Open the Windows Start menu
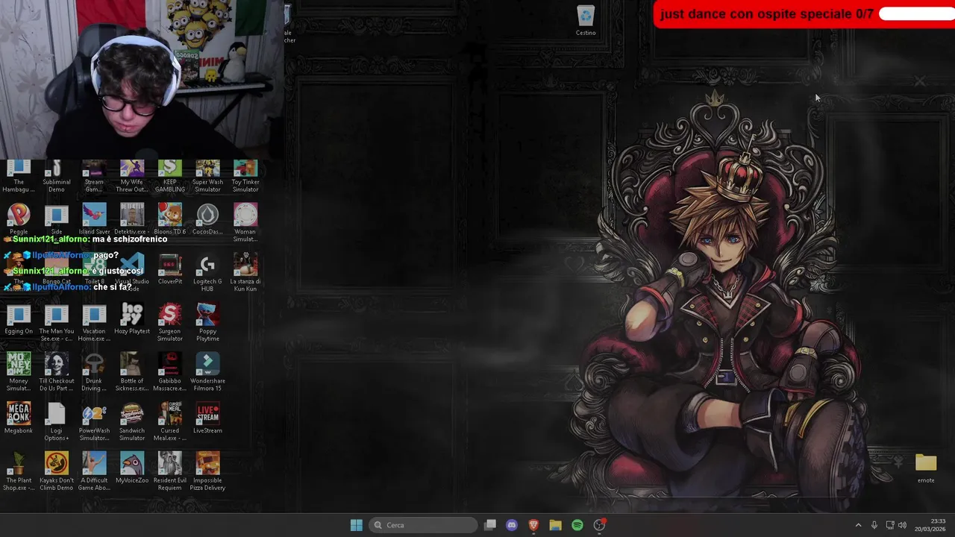Image resolution: width=955 pixels, height=537 pixels. coord(356,525)
